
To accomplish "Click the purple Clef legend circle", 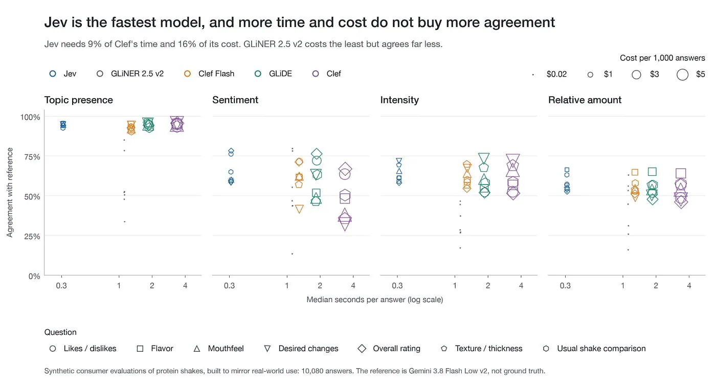I will [316, 74].
